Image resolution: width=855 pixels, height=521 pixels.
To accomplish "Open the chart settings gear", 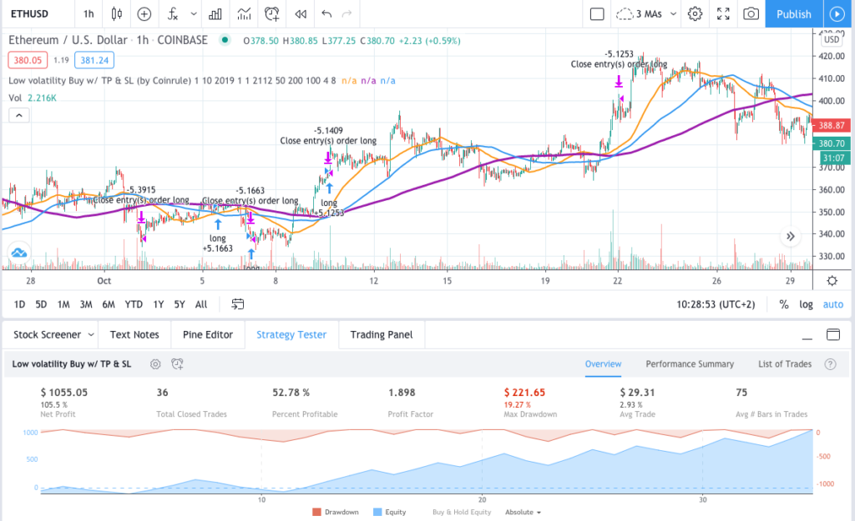I will pyautogui.click(x=695, y=14).
